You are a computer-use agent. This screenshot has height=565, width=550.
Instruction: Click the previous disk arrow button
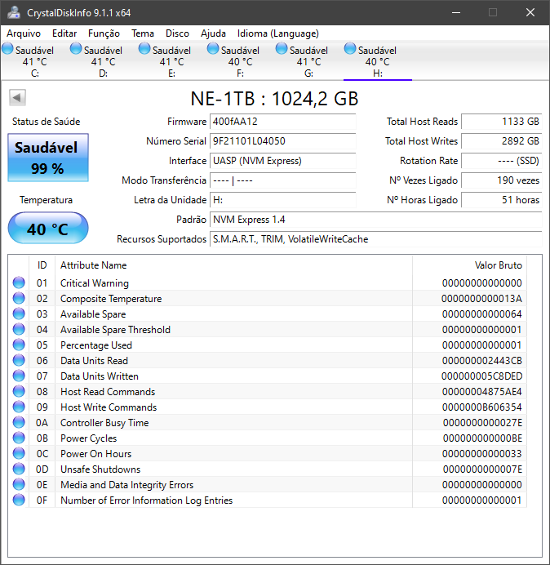pos(17,98)
